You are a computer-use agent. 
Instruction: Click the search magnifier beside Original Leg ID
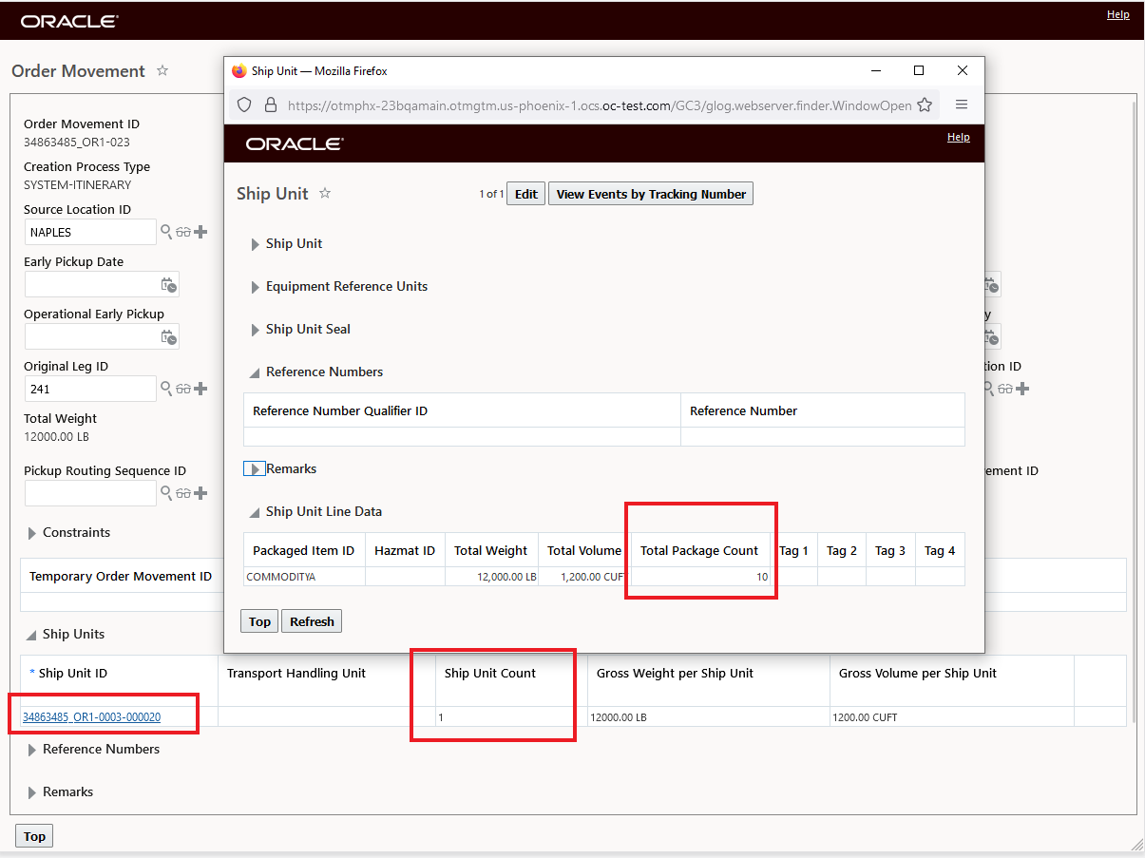[165, 389]
